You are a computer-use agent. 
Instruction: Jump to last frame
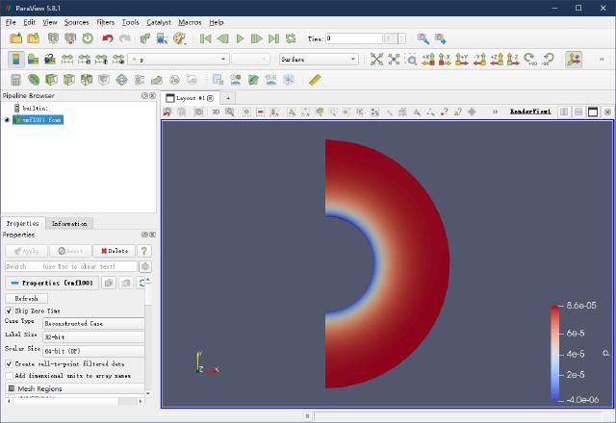pos(273,38)
